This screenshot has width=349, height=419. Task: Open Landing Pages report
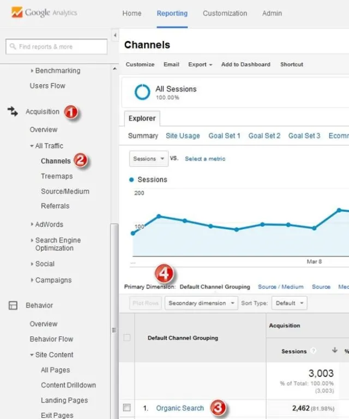[64, 400]
